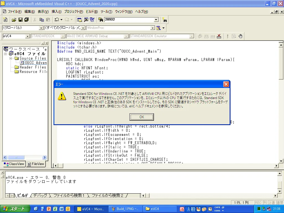Open the find text 20932 dropdown
The height and width of the screenshot is (213, 284).
[156, 20]
